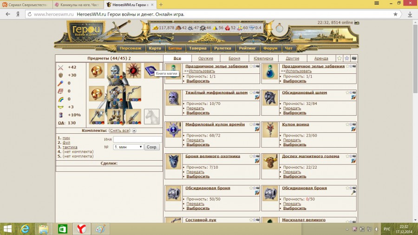
Task: Open the Мифриловый кулон времён item link
Action: point(215,124)
